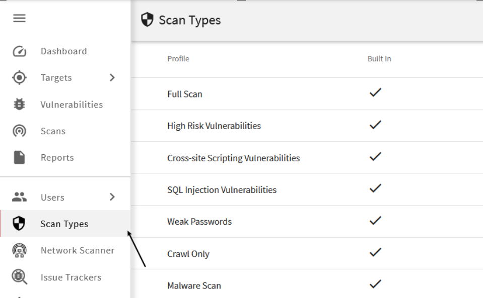The height and width of the screenshot is (298, 483).
Task: Click the Scans radar icon
Action: [x=19, y=131]
